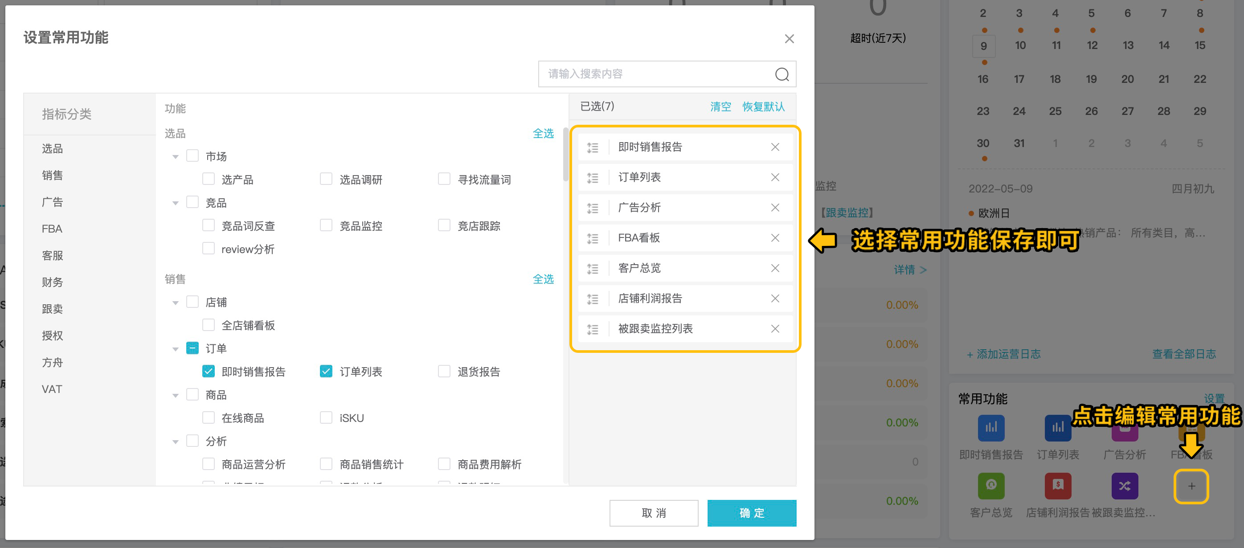The height and width of the screenshot is (548, 1244).
Task: Check the iSKU checkbox
Action: tap(326, 417)
